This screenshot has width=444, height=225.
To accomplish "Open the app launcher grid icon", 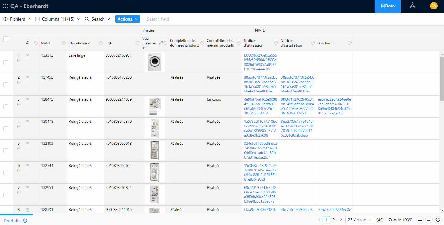I will click(x=5, y=6).
